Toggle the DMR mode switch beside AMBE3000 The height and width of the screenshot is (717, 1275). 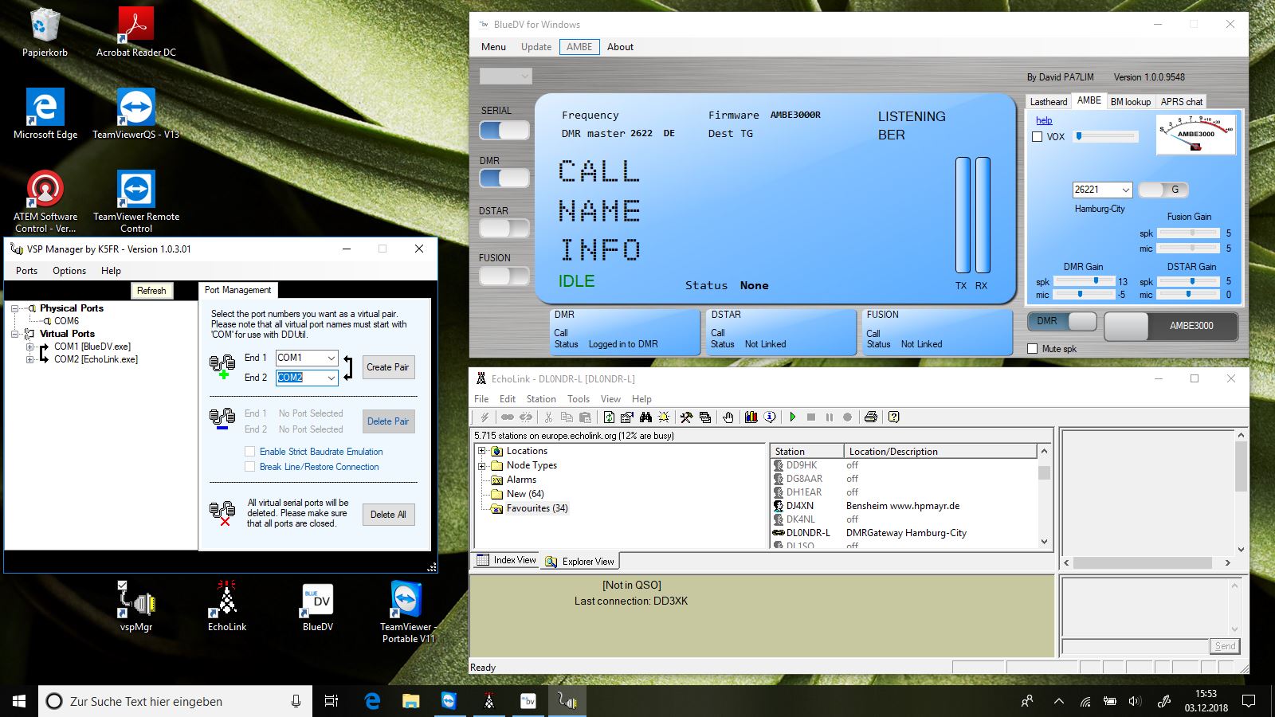pos(1062,321)
